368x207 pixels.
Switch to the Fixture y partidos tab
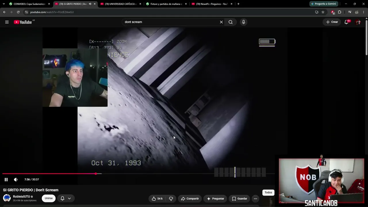click(166, 4)
